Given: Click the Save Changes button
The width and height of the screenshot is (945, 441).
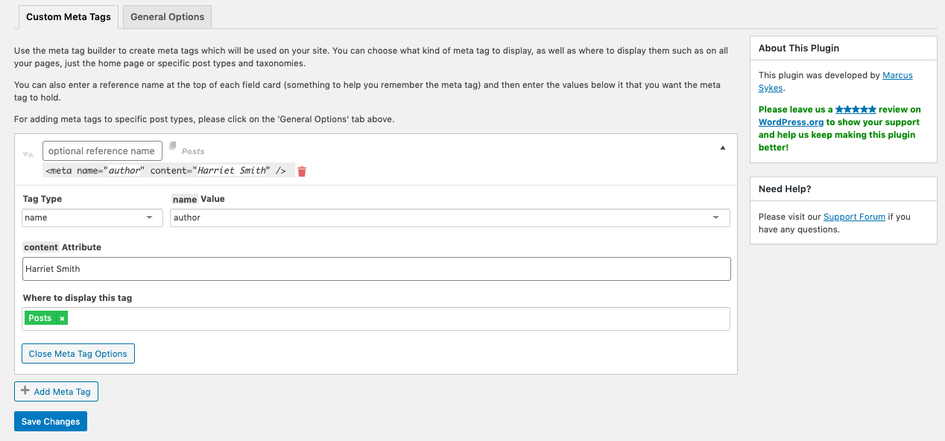Looking at the screenshot, I should tap(50, 421).
